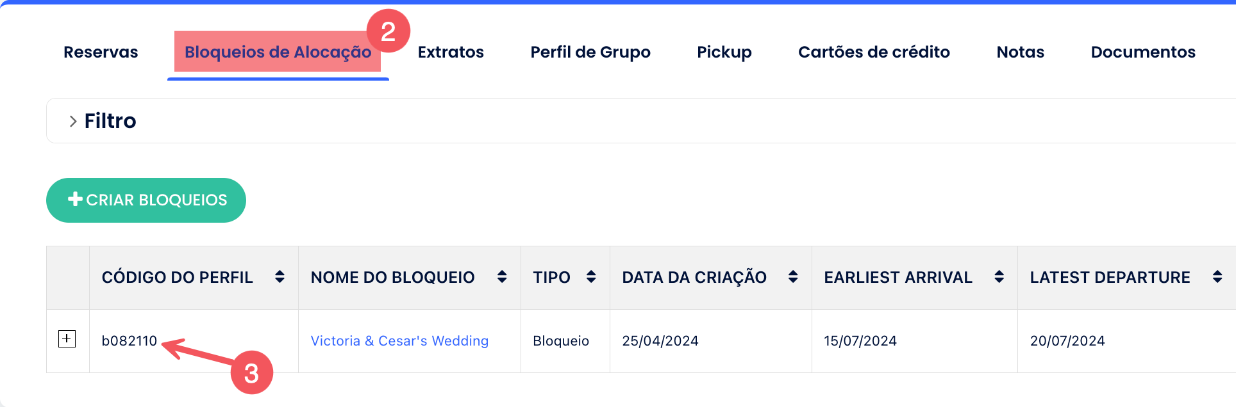
Task: Switch to the Extratos tab
Action: point(451,52)
